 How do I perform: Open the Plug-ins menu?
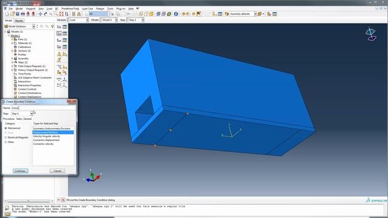tap(121, 8)
